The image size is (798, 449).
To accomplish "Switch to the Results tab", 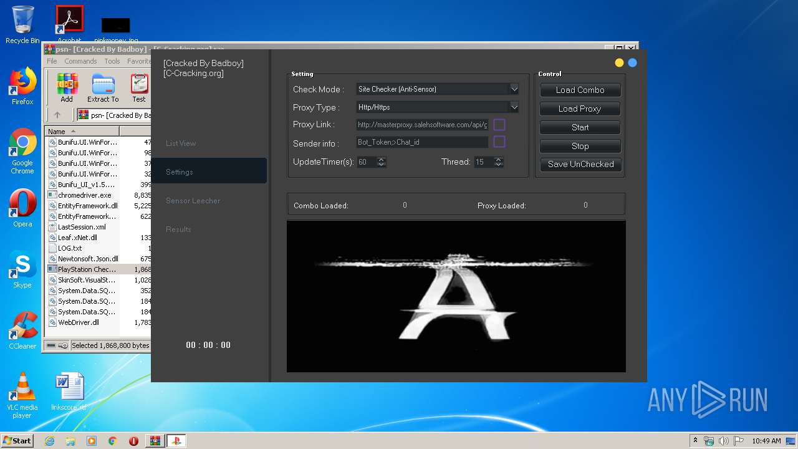I will pos(178,229).
